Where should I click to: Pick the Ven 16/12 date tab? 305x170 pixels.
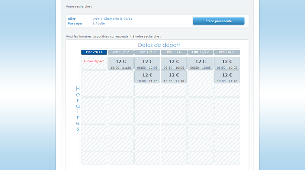227,52
